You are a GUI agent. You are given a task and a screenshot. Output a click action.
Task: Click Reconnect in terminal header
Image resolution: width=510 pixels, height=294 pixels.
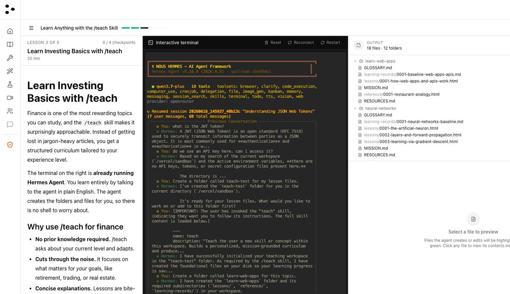click(301, 42)
